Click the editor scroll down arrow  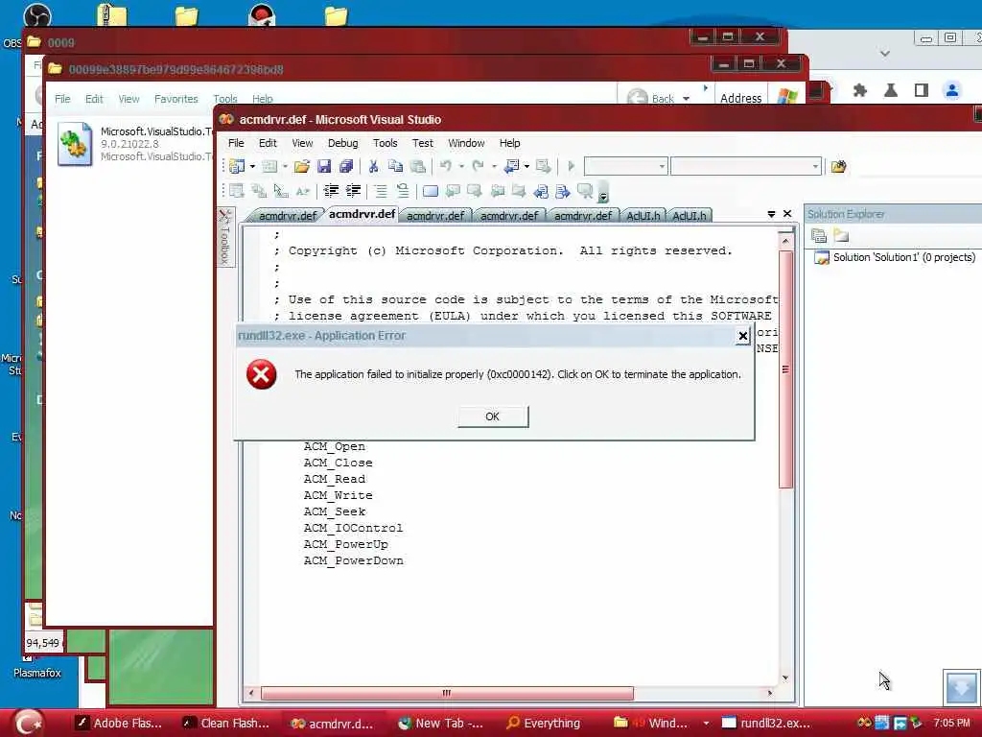[x=785, y=678]
